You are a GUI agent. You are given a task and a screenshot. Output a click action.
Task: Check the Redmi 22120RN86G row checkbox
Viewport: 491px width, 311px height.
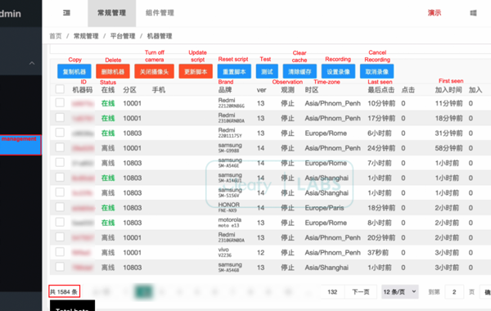(x=60, y=103)
